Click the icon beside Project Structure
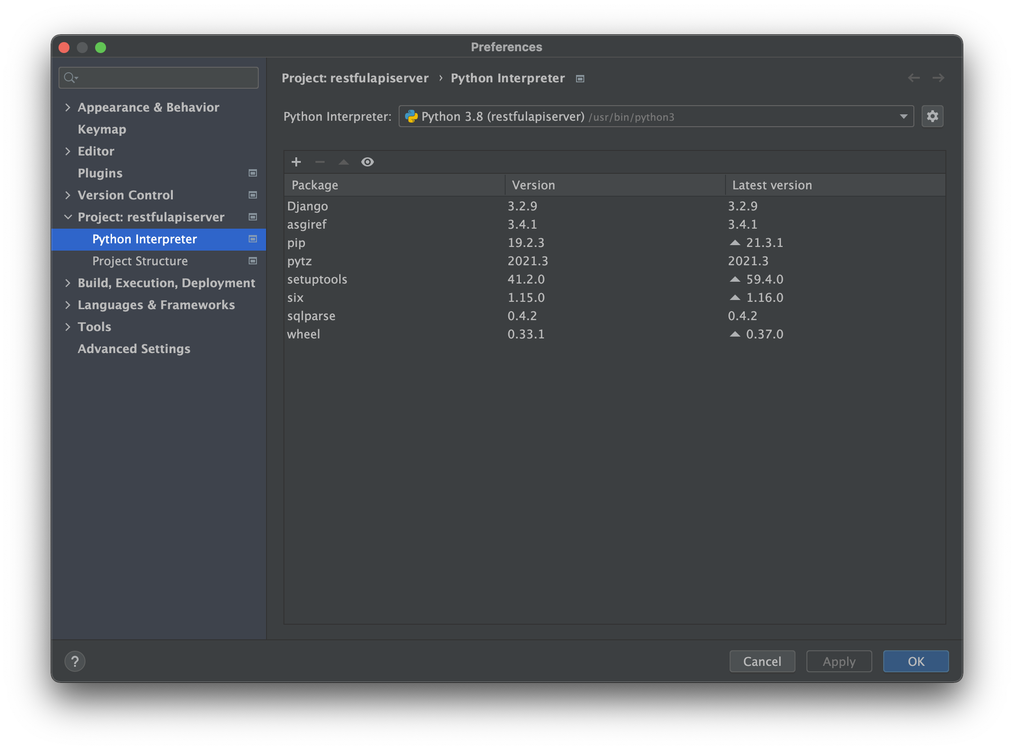The width and height of the screenshot is (1014, 750). 252,261
